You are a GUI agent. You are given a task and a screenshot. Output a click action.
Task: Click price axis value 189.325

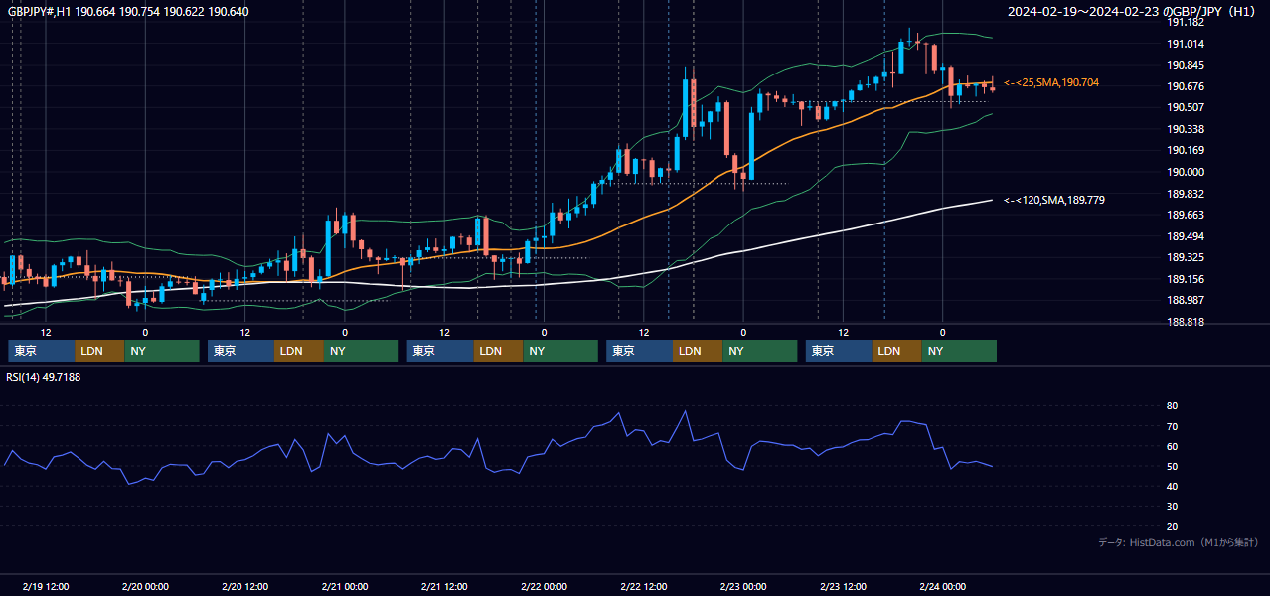tap(1186, 257)
